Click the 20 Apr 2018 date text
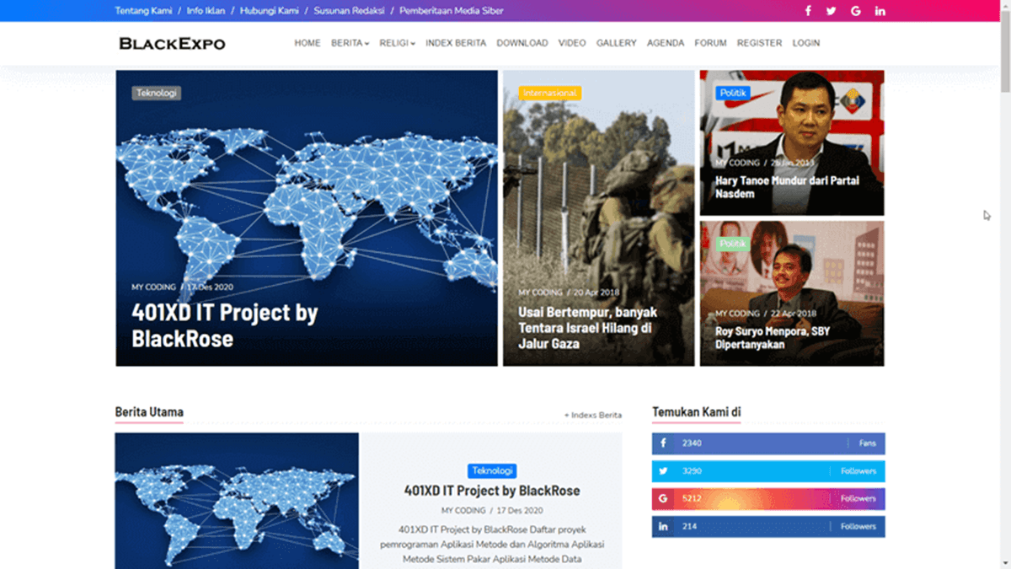 [x=596, y=293]
